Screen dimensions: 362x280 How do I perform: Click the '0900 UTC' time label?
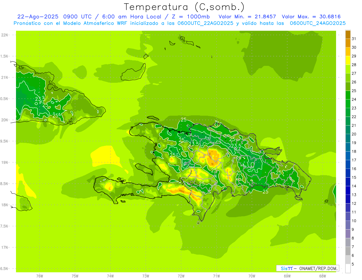tap(78, 17)
